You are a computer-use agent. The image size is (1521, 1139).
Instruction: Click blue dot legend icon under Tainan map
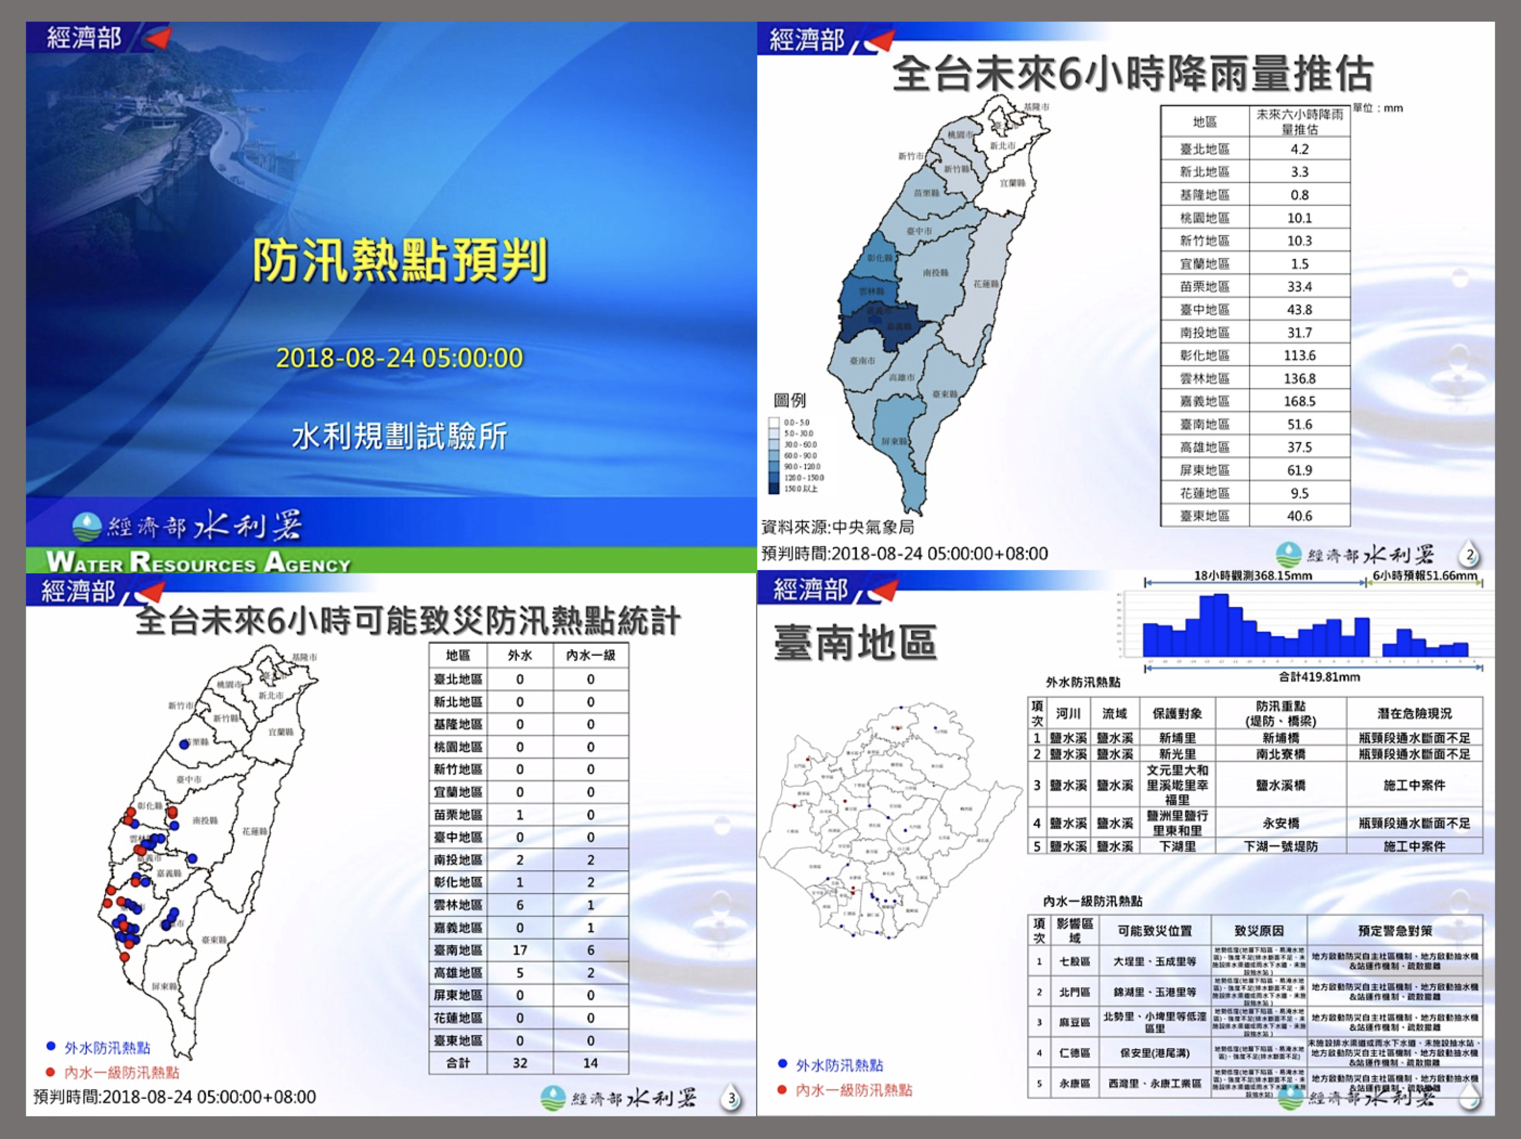click(782, 1064)
